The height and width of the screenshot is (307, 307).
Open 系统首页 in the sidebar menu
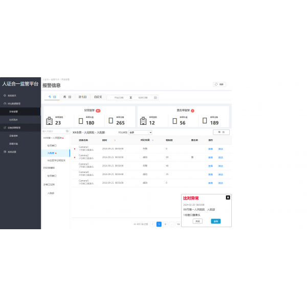point(20,95)
